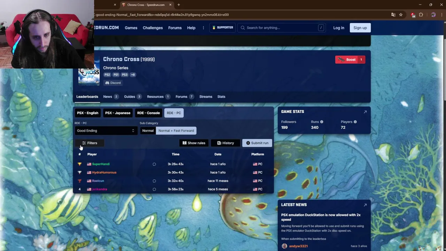Viewport: 446px width, 251px height.
Task: Click the search magnifier icon
Action: tap(243, 28)
